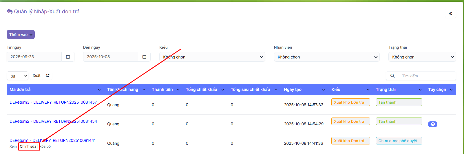Click Chỉnh sửa under DEReturn1
Viewport: 464px width, 154px height.
(x=28, y=146)
